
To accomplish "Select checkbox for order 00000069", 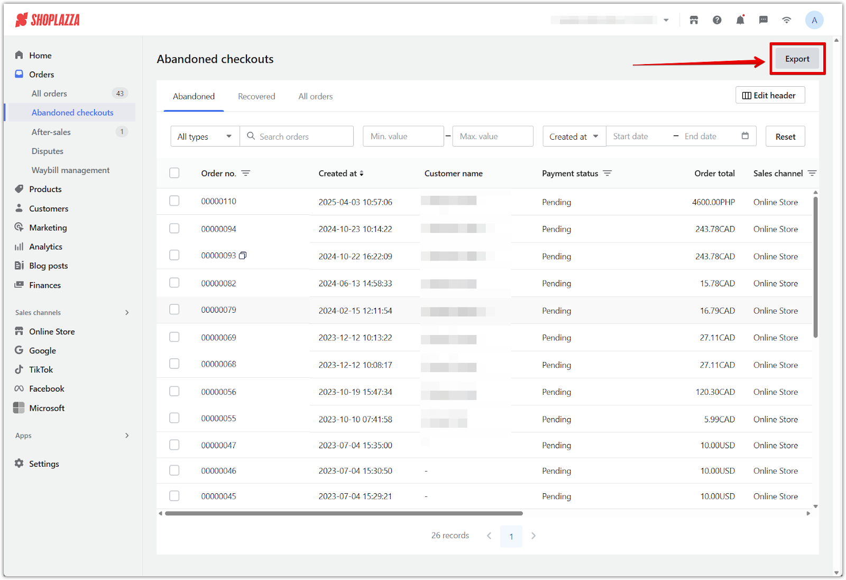I will pos(174,337).
